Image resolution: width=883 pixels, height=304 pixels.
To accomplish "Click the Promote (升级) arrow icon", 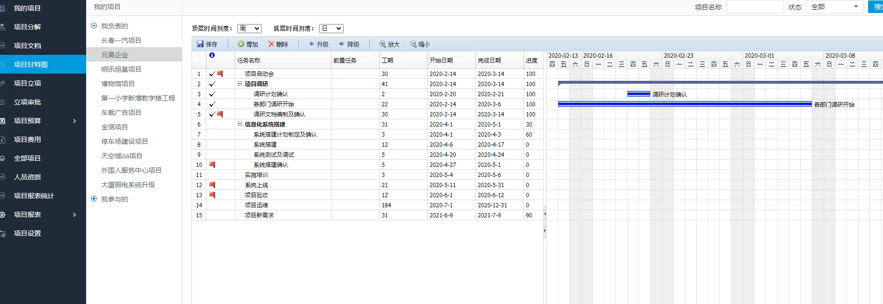I will [x=311, y=44].
